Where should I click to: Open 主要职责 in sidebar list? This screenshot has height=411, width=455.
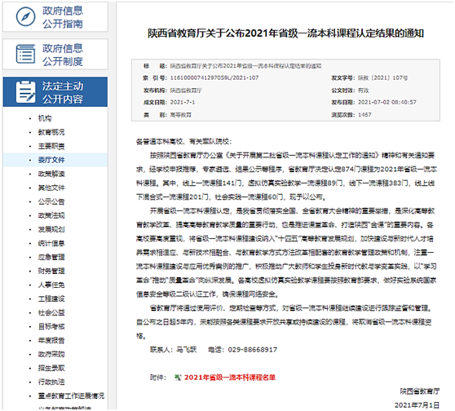point(51,146)
